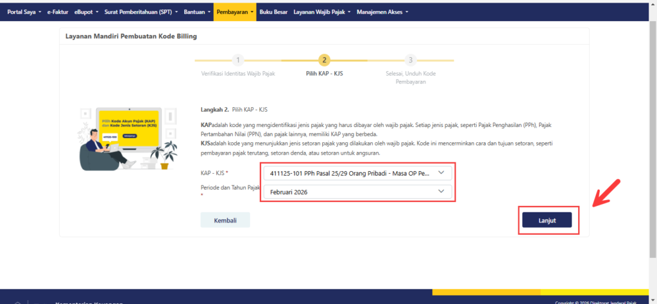This screenshot has height=304, width=657.
Task: Click step 3 circle in the stepper
Action: click(x=411, y=60)
